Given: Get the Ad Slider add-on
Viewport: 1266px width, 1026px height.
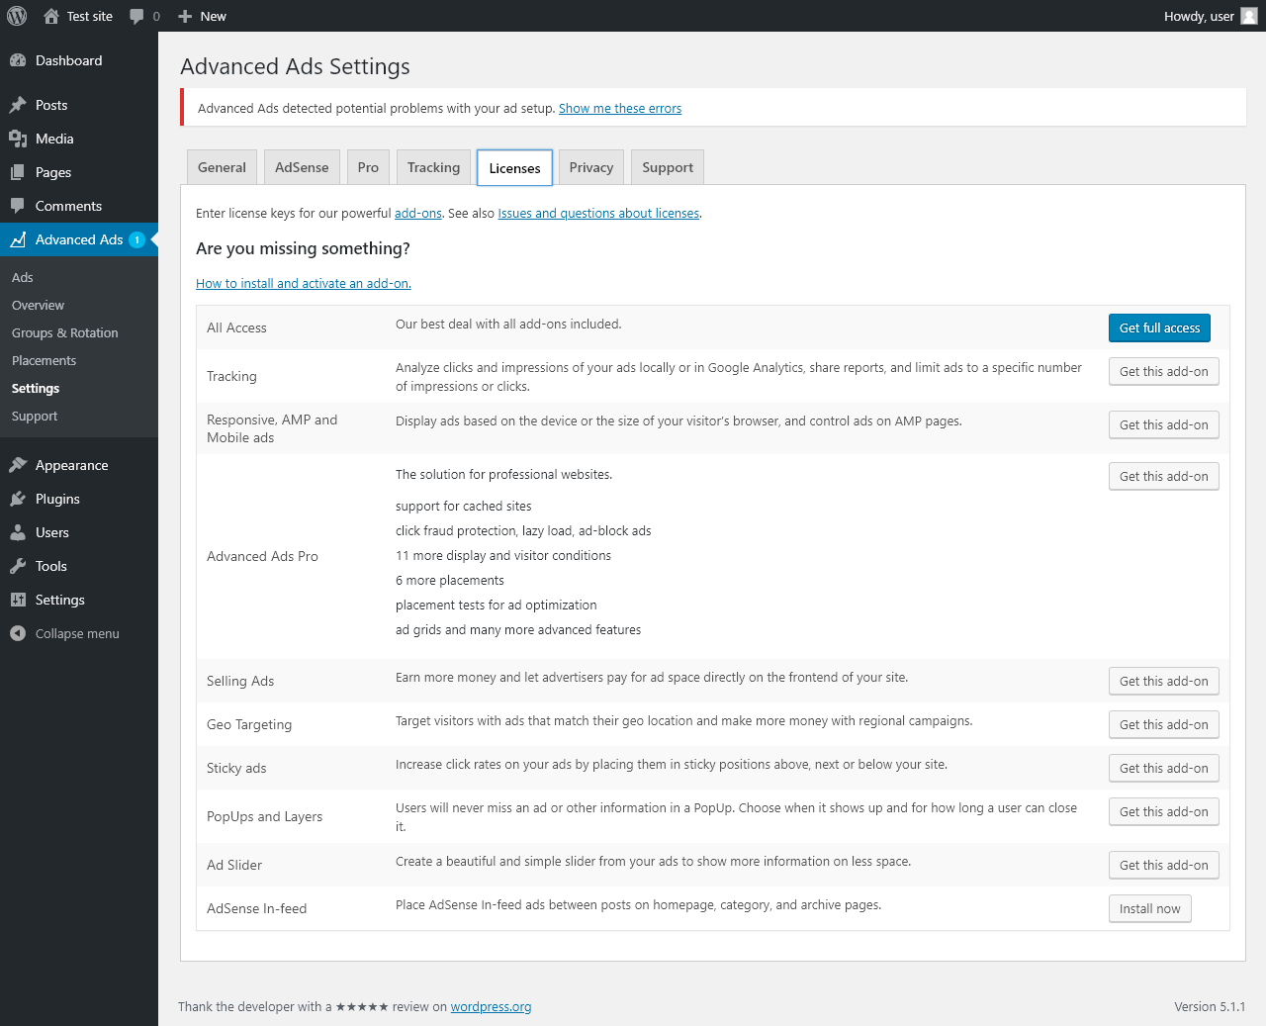Looking at the screenshot, I should coord(1163,865).
